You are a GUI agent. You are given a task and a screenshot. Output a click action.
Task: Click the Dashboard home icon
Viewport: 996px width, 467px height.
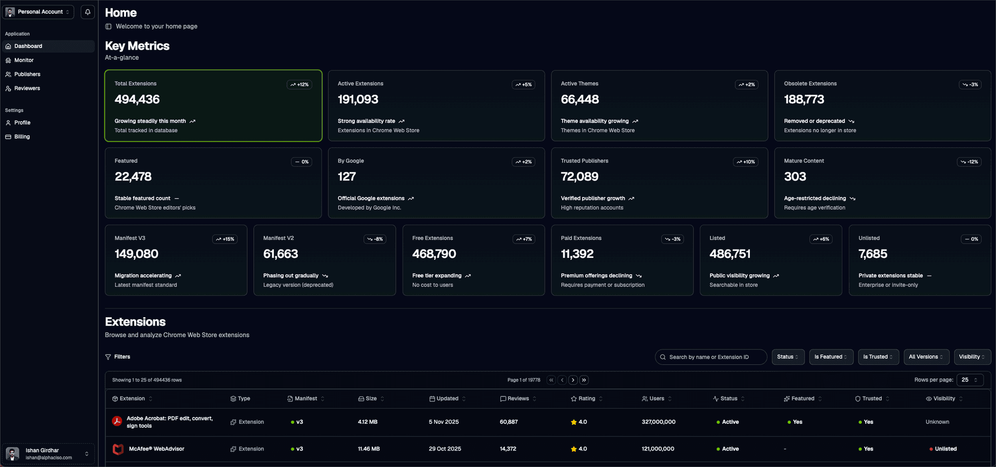click(x=9, y=46)
